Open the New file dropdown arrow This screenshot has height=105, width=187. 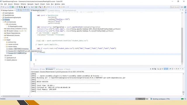(4, 7)
